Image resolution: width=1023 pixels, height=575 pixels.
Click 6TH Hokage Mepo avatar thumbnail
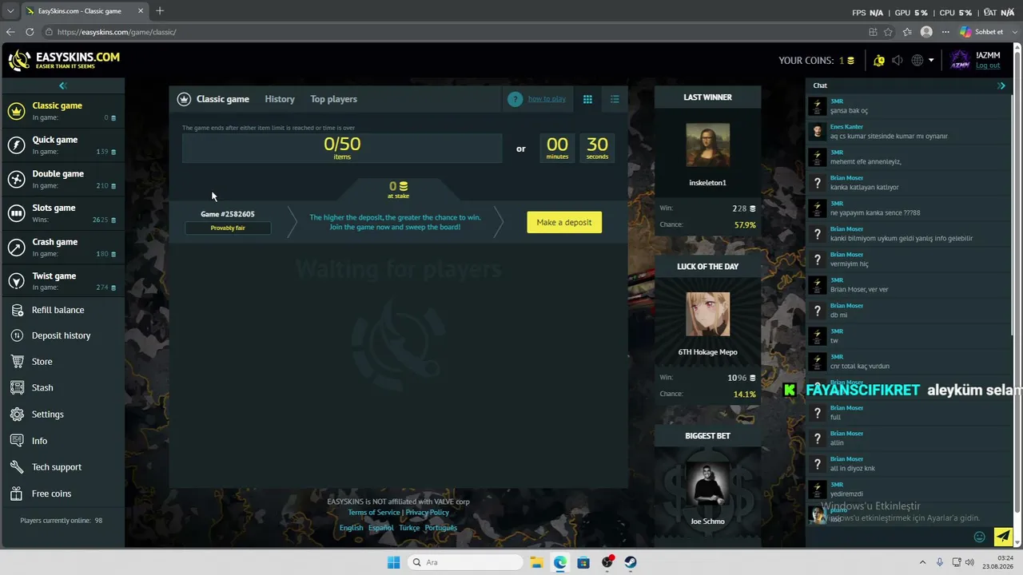click(x=707, y=314)
